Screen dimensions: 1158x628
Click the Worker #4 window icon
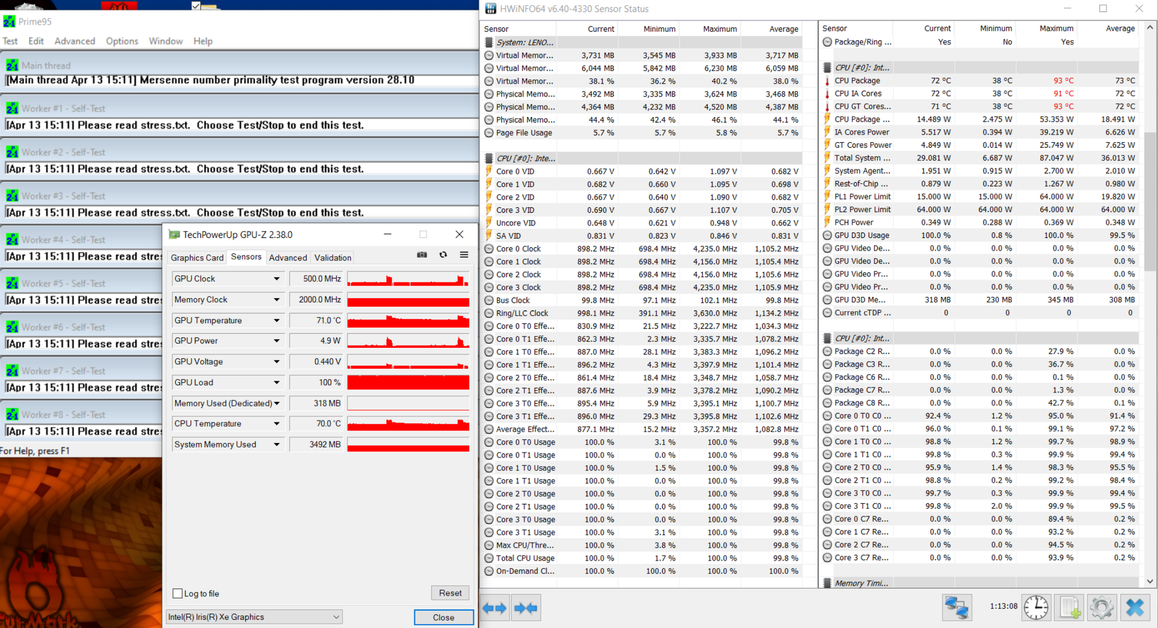(x=12, y=240)
